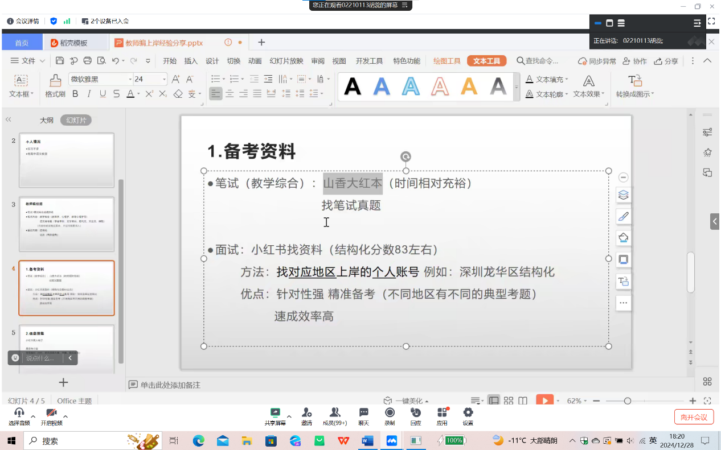Open the 插入 Insert ribbon tab
This screenshot has width=721, height=450.
[191, 61]
